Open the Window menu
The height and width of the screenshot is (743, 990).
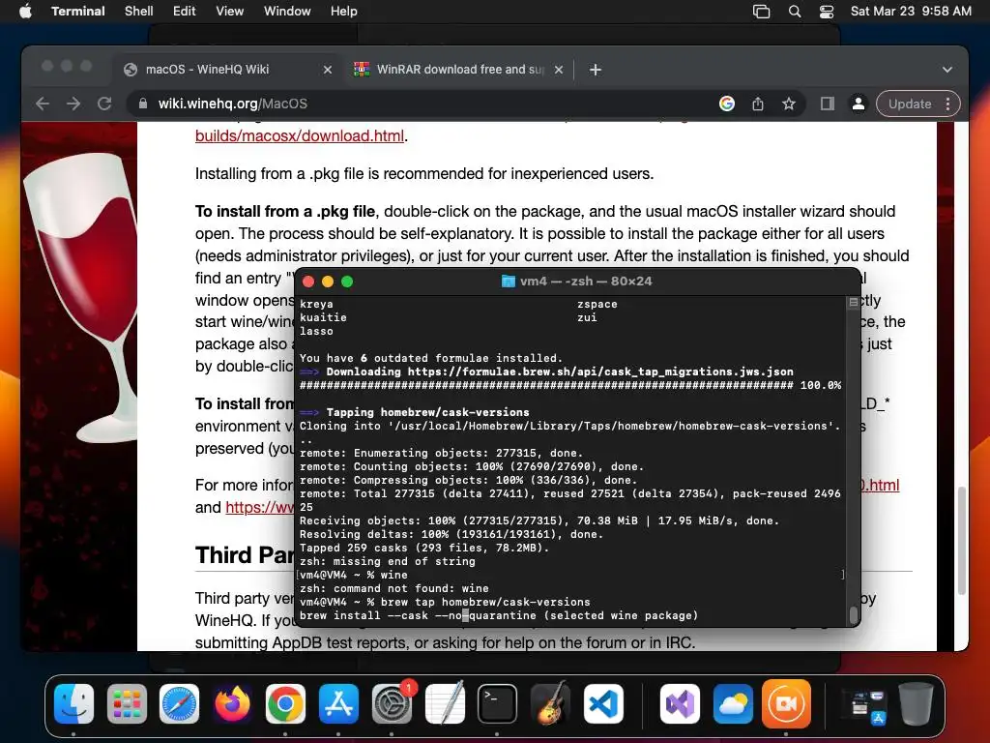(286, 11)
